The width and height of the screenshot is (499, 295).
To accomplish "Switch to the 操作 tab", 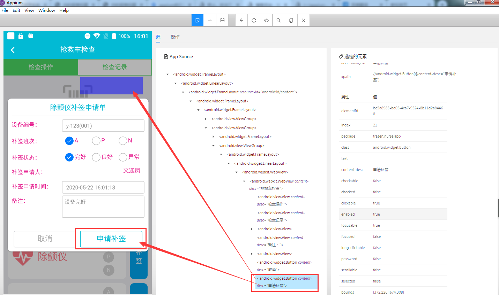I will (175, 37).
